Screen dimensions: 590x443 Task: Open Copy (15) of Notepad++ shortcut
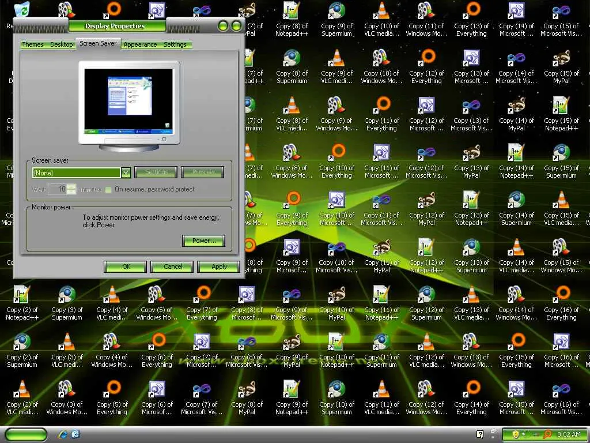[x=561, y=105]
